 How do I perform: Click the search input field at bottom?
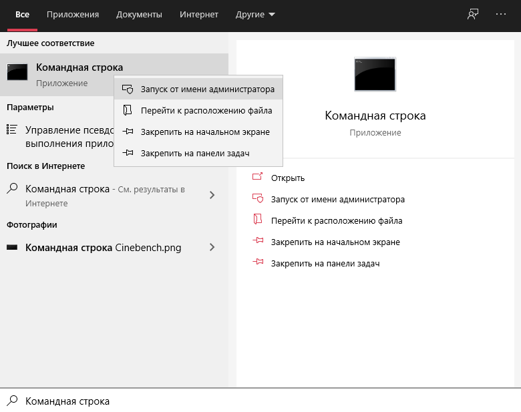click(260, 401)
